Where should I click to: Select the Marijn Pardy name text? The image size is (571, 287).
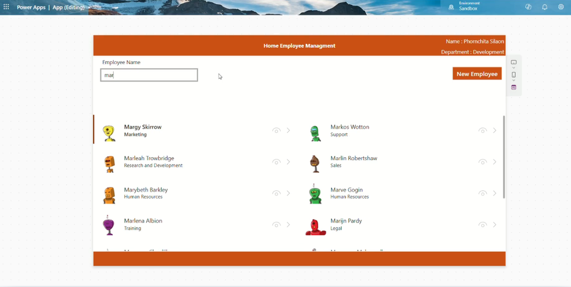tap(346, 220)
